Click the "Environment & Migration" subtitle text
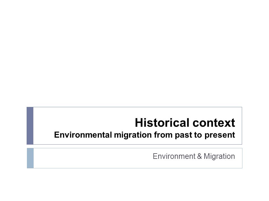 coord(194,156)
